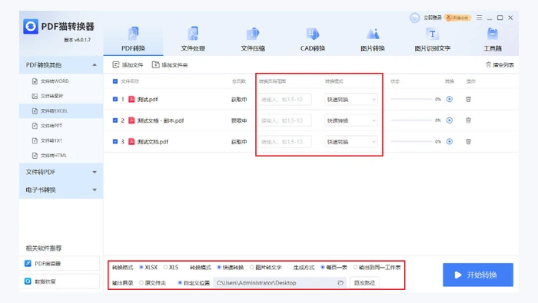Delete row 3 with its trash icon
538x303 pixels.
coord(468,142)
